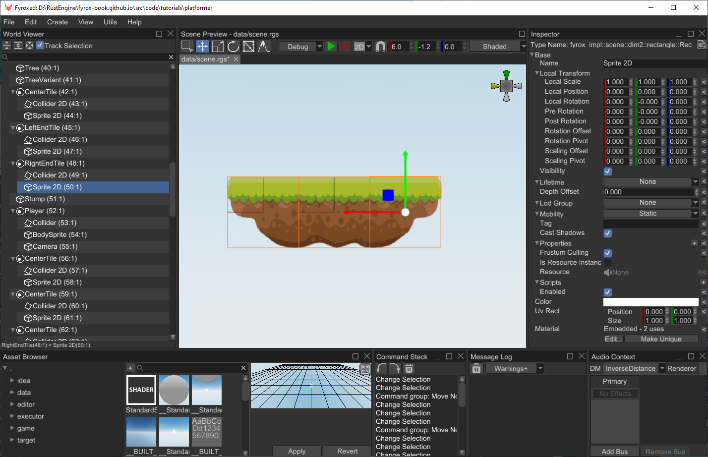Viewport: 708px width, 457px height.
Task: Clear the Message Log with the trash icon
Action: pyautogui.click(x=476, y=368)
